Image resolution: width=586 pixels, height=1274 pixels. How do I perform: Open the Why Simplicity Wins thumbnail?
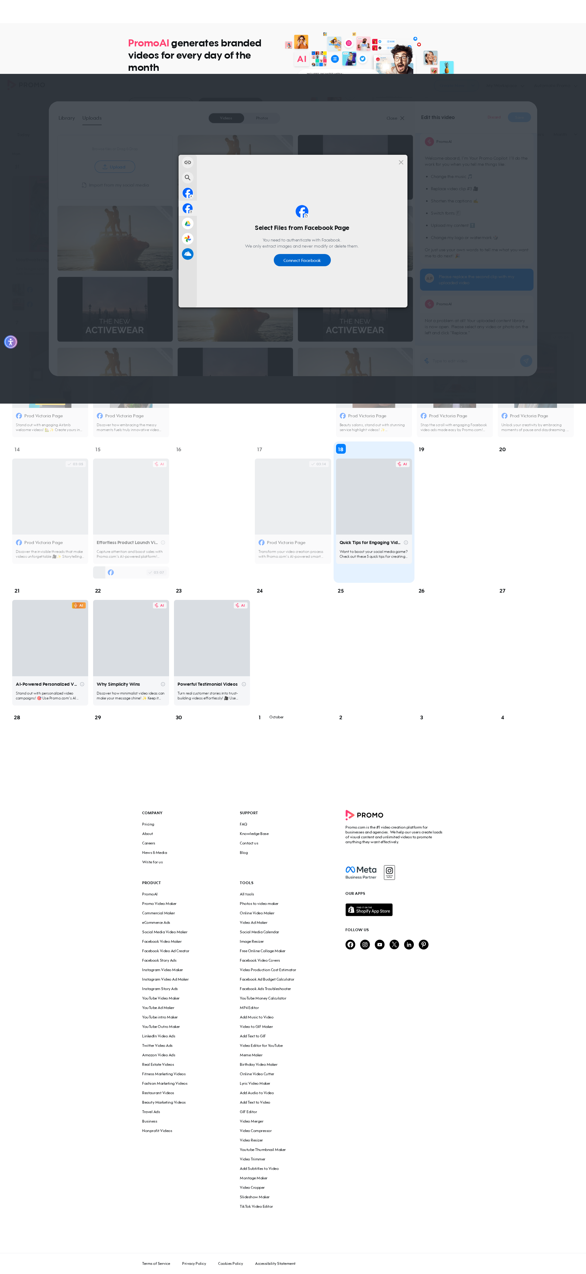[x=131, y=638]
